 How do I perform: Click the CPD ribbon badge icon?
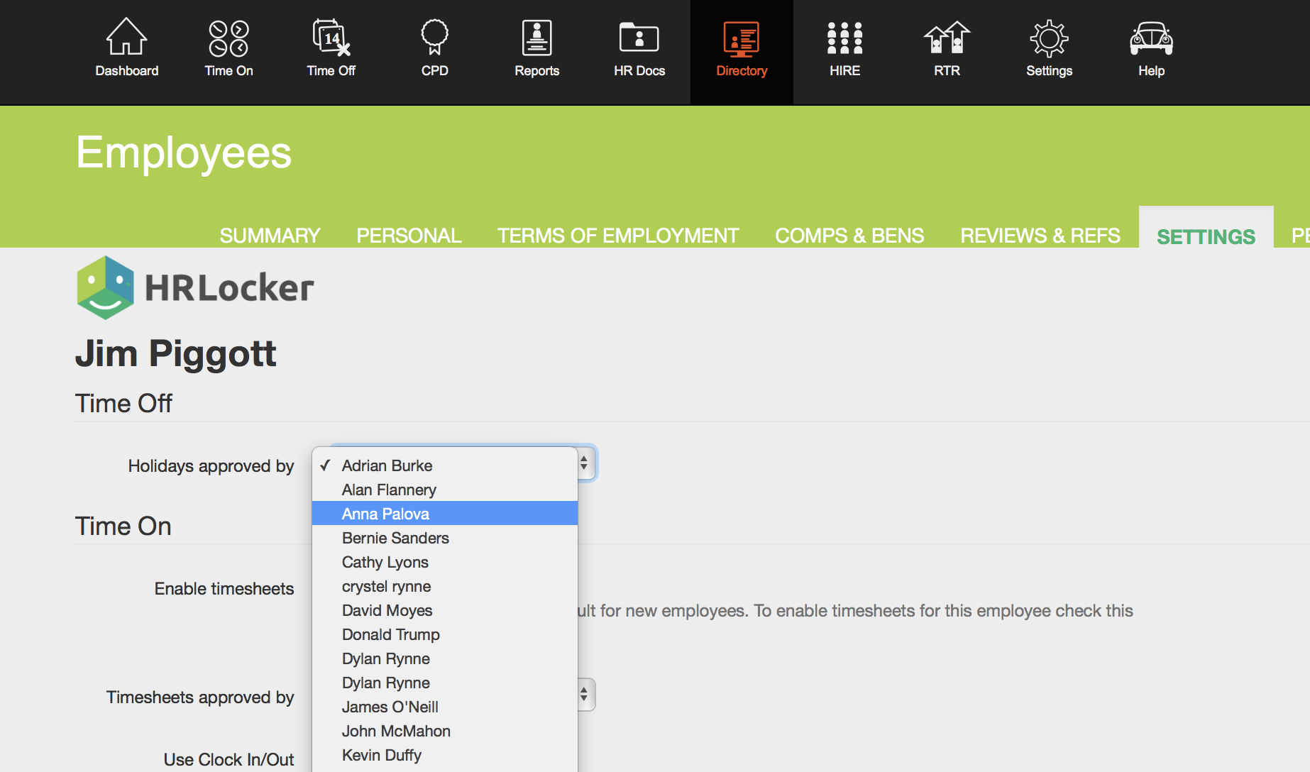coord(434,38)
